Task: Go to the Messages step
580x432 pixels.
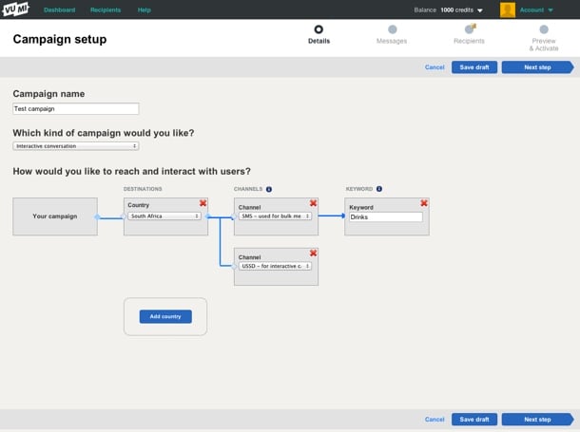Action: 392,30
